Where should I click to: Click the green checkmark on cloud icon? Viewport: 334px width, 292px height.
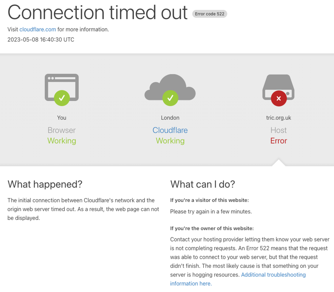[x=170, y=98]
